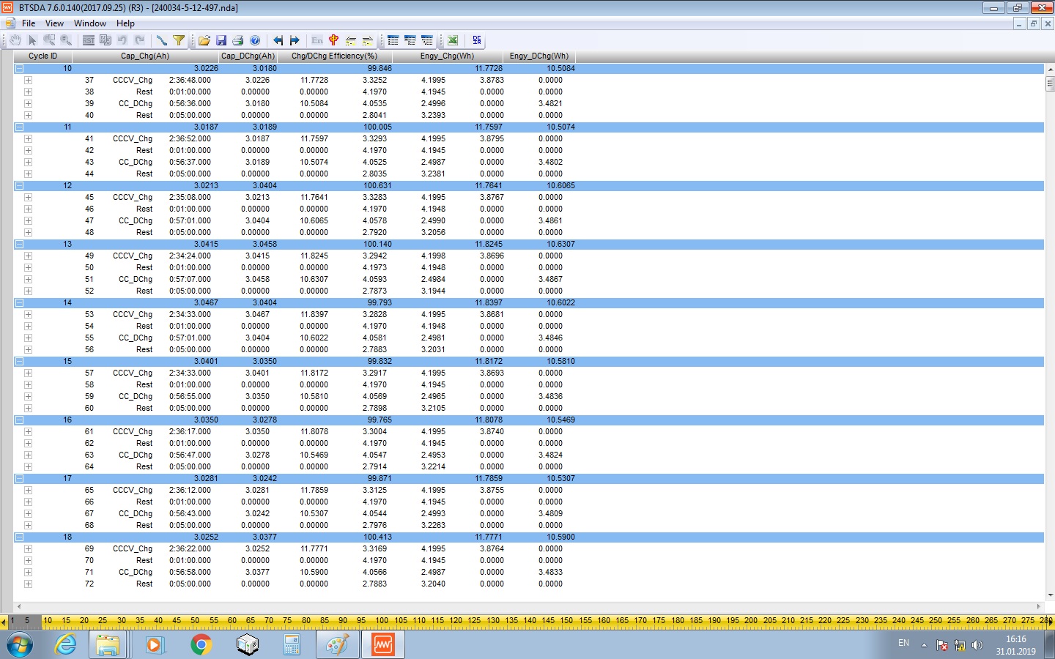Click the Cap_Chg(Ah) column header
1055x659 pixels.
click(145, 56)
